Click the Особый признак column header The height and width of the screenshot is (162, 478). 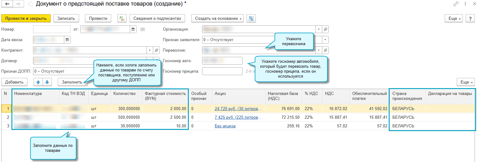200,96
